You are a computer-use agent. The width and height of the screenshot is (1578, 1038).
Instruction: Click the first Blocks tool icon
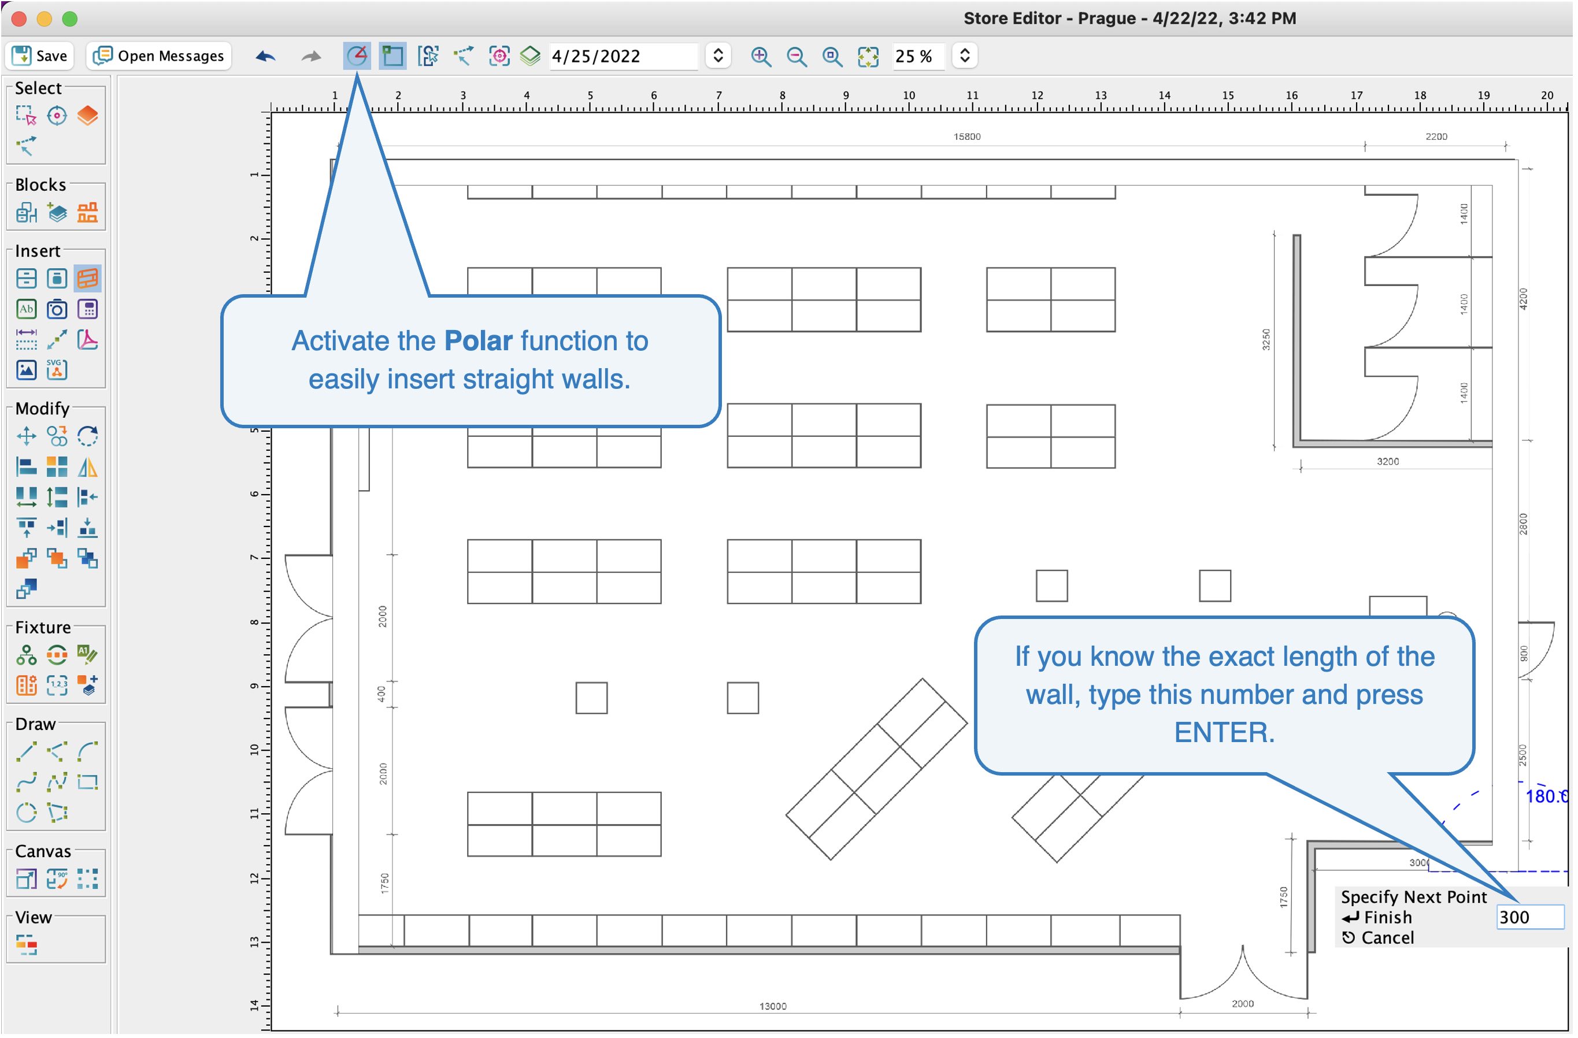[x=26, y=213]
